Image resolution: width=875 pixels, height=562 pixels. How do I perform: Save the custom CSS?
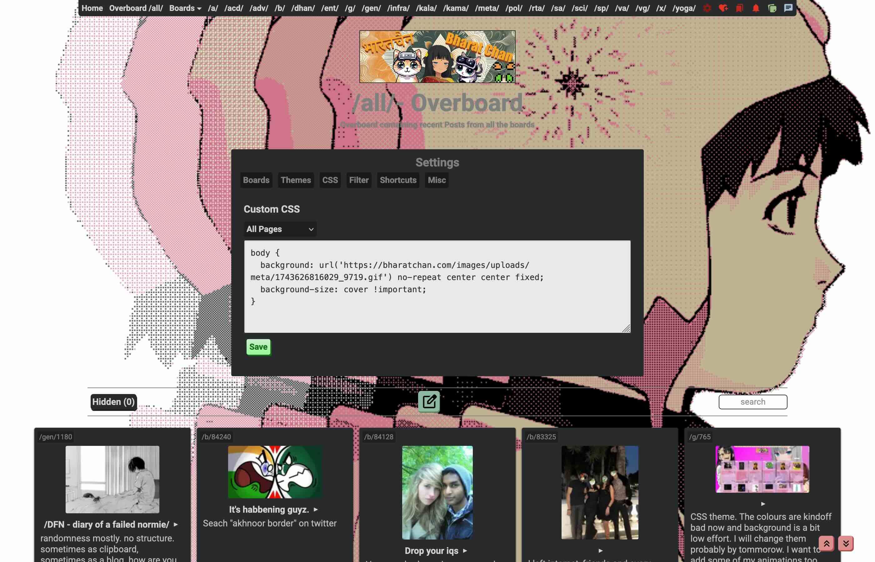pos(258,347)
